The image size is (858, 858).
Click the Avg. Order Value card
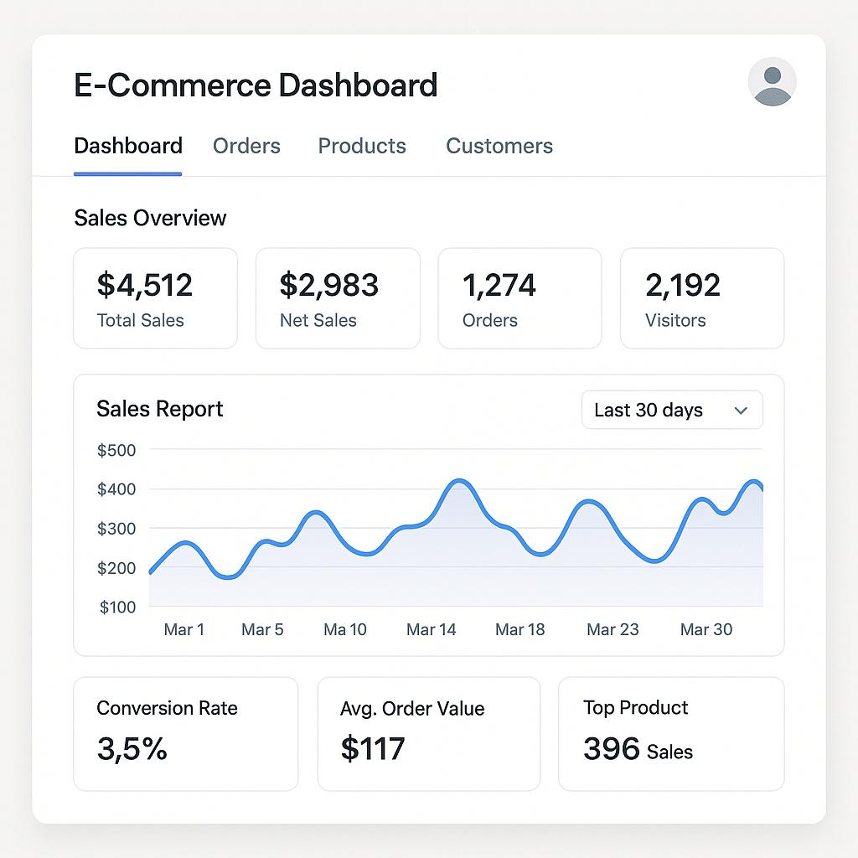428,734
